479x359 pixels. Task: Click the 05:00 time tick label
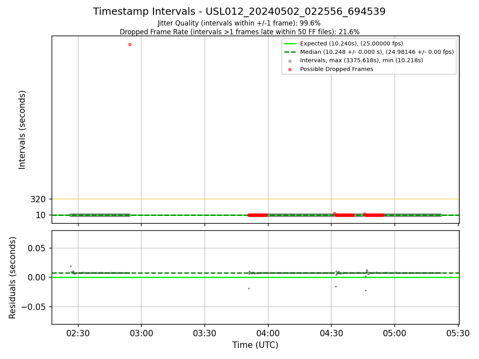coord(395,333)
